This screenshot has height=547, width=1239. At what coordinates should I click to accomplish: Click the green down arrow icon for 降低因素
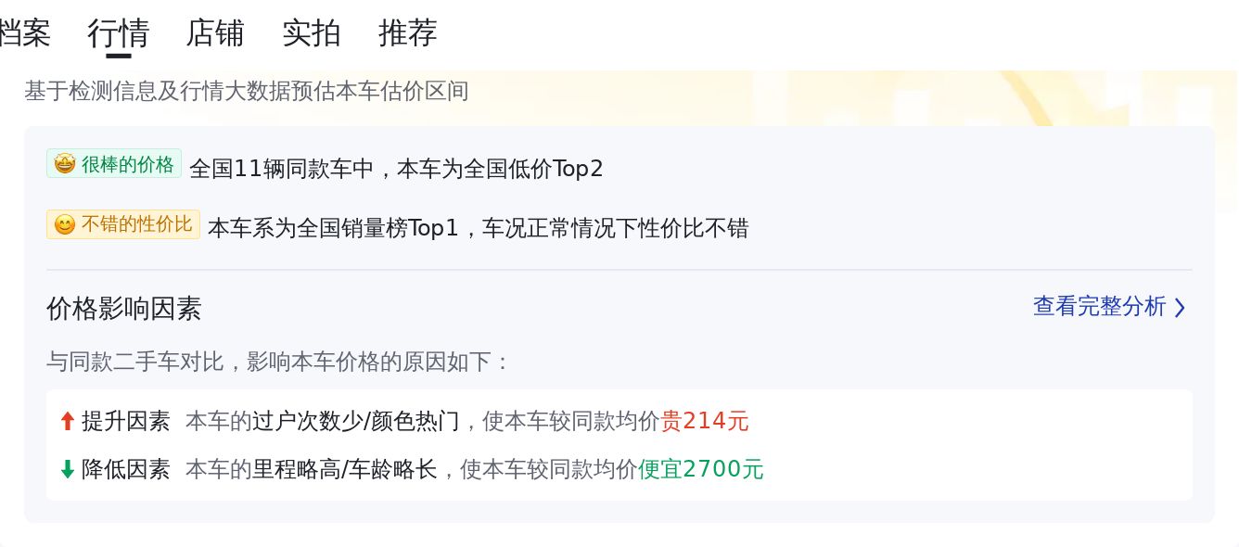pyautogui.click(x=67, y=469)
